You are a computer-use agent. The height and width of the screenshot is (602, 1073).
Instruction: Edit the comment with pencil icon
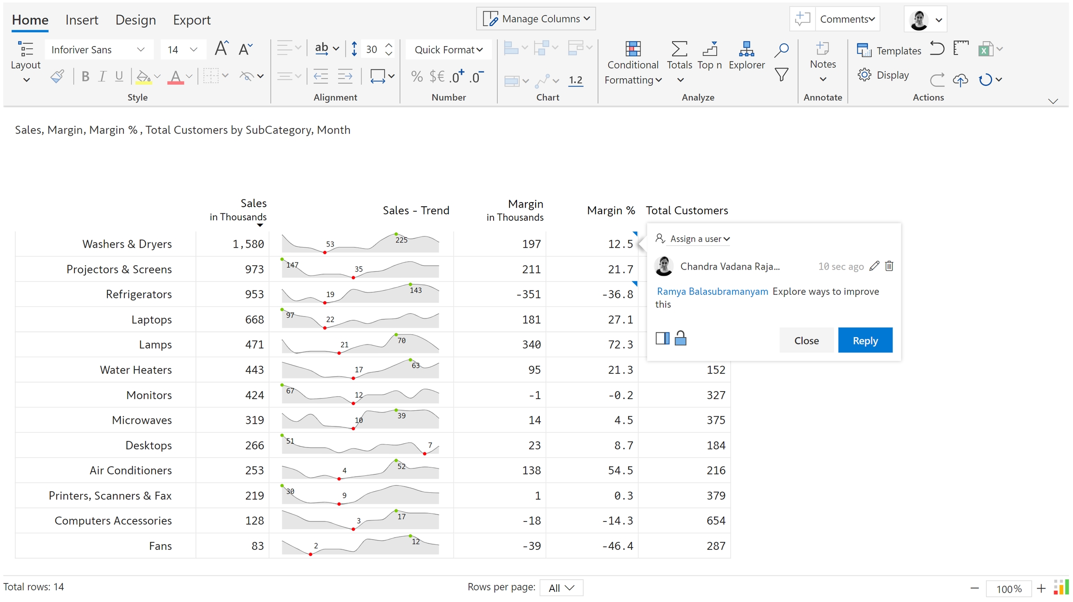point(874,266)
